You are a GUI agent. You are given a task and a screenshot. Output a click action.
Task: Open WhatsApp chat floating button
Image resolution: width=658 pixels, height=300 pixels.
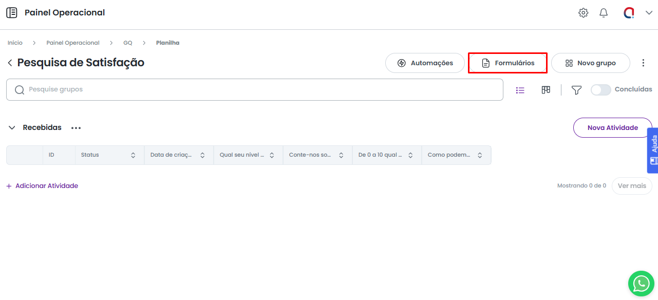[641, 283]
